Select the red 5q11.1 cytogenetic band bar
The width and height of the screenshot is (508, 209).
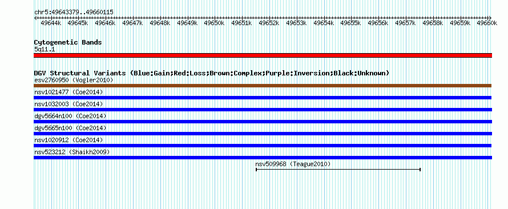263,55
